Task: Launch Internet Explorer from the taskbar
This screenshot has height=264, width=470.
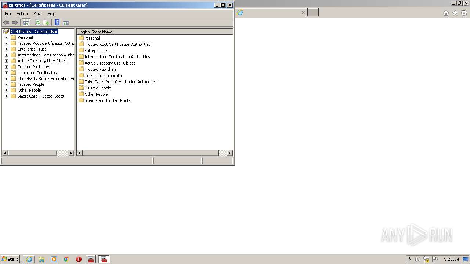Action: [x=29, y=259]
